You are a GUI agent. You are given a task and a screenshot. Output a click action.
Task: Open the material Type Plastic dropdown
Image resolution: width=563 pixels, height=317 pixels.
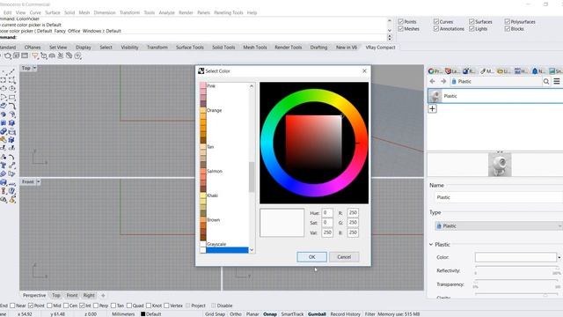[499, 225]
